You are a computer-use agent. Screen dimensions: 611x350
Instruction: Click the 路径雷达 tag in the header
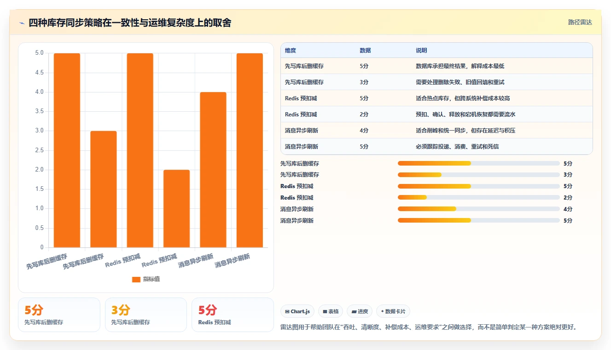(x=580, y=22)
